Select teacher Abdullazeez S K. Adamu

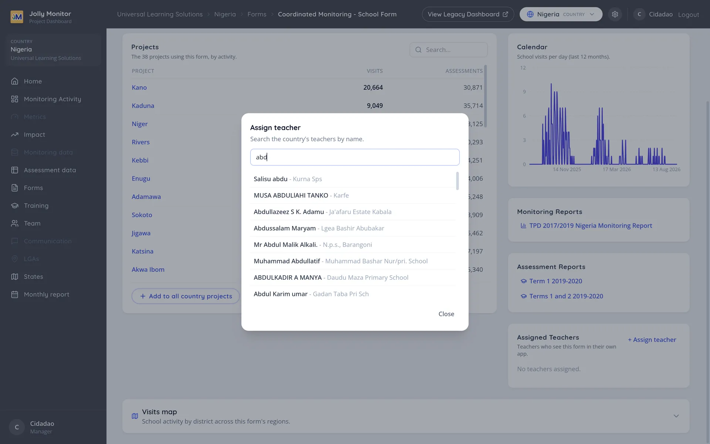click(x=353, y=212)
